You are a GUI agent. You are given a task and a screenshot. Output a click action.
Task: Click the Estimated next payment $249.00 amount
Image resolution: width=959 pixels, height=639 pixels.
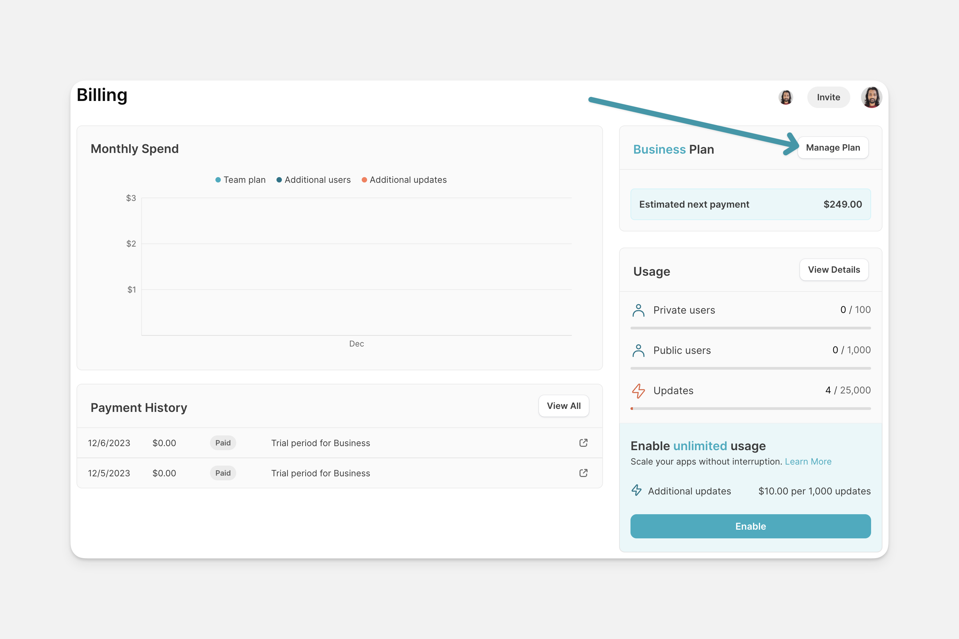tap(843, 204)
